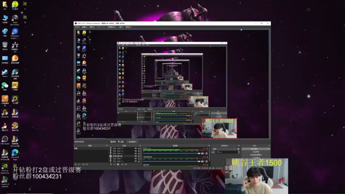
Task: Toggle visibility eye of 视频采集设备 source
Action: pyautogui.click(x=136, y=156)
